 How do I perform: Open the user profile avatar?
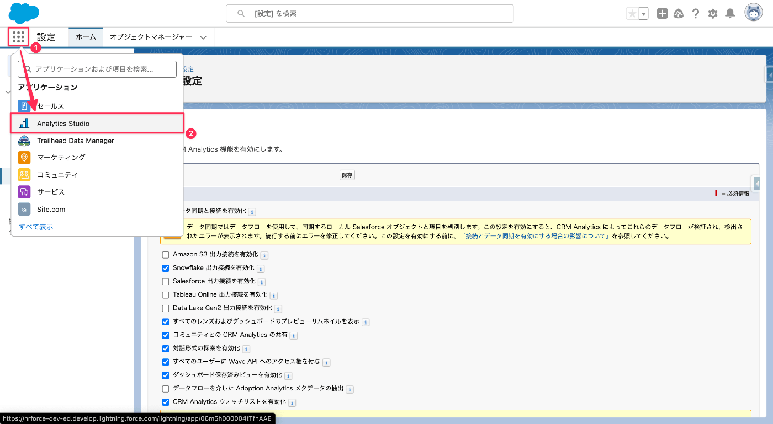coord(754,13)
